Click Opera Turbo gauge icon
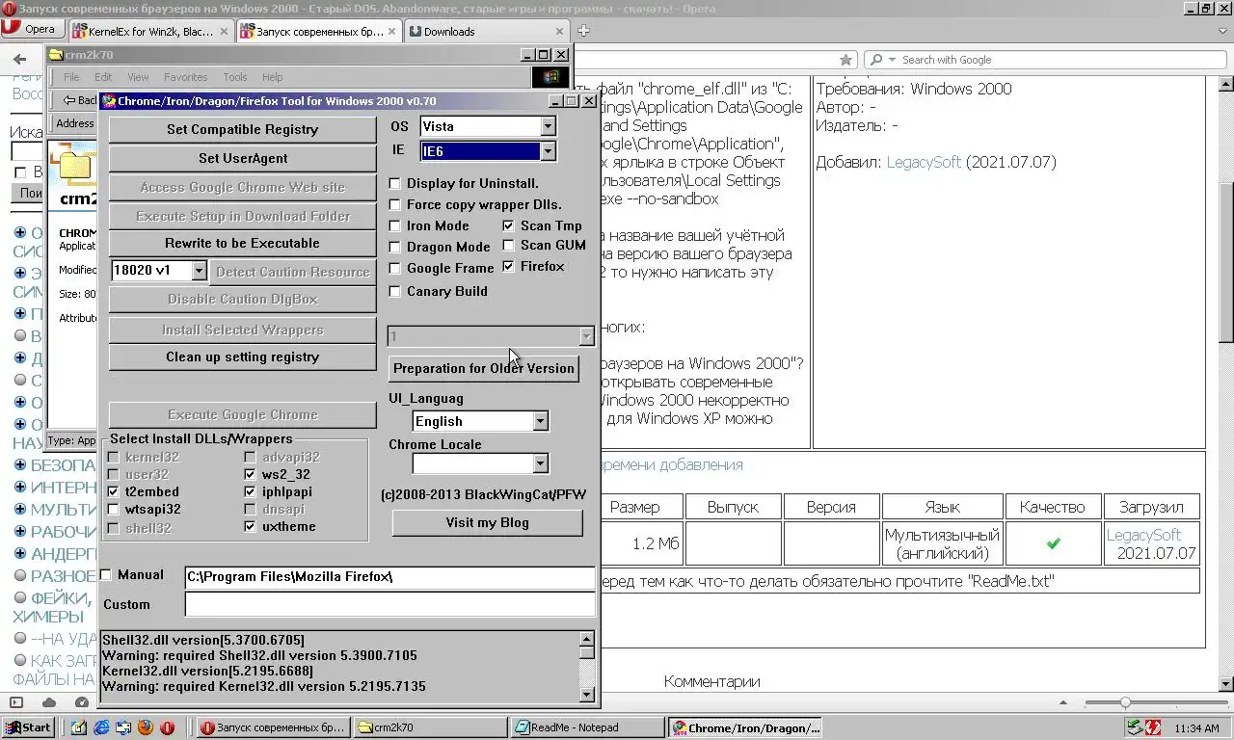Image resolution: width=1234 pixels, height=740 pixels. pyautogui.click(x=82, y=702)
